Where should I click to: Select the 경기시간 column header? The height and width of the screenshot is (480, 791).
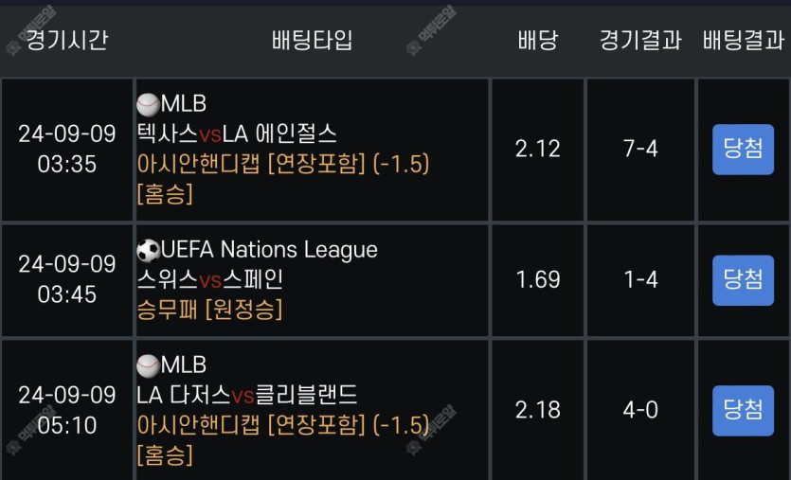tap(66, 41)
